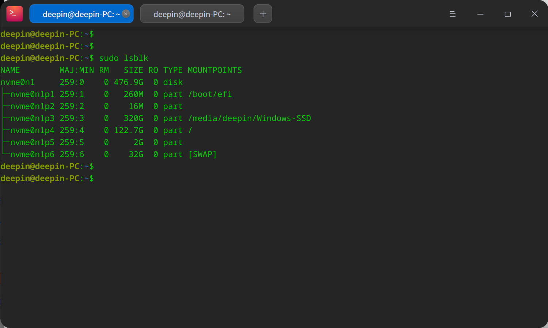Click the empty prompt line at bottom
The height and width of the screenshot is (328, 548).
click(47, 178)
